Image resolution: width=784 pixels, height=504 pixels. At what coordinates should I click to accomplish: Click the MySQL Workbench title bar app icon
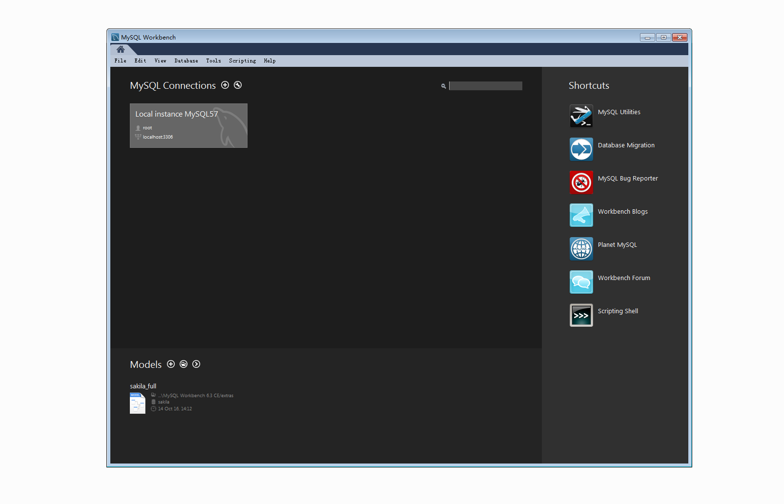pyautogui.click(x=115, y=37)
